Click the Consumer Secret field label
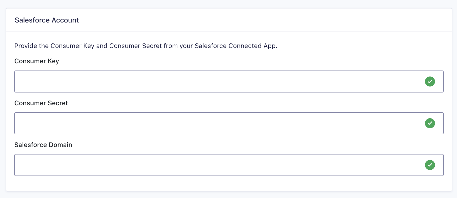The height and width of the screenshot is (198, 457). click(x=41, y=103)
